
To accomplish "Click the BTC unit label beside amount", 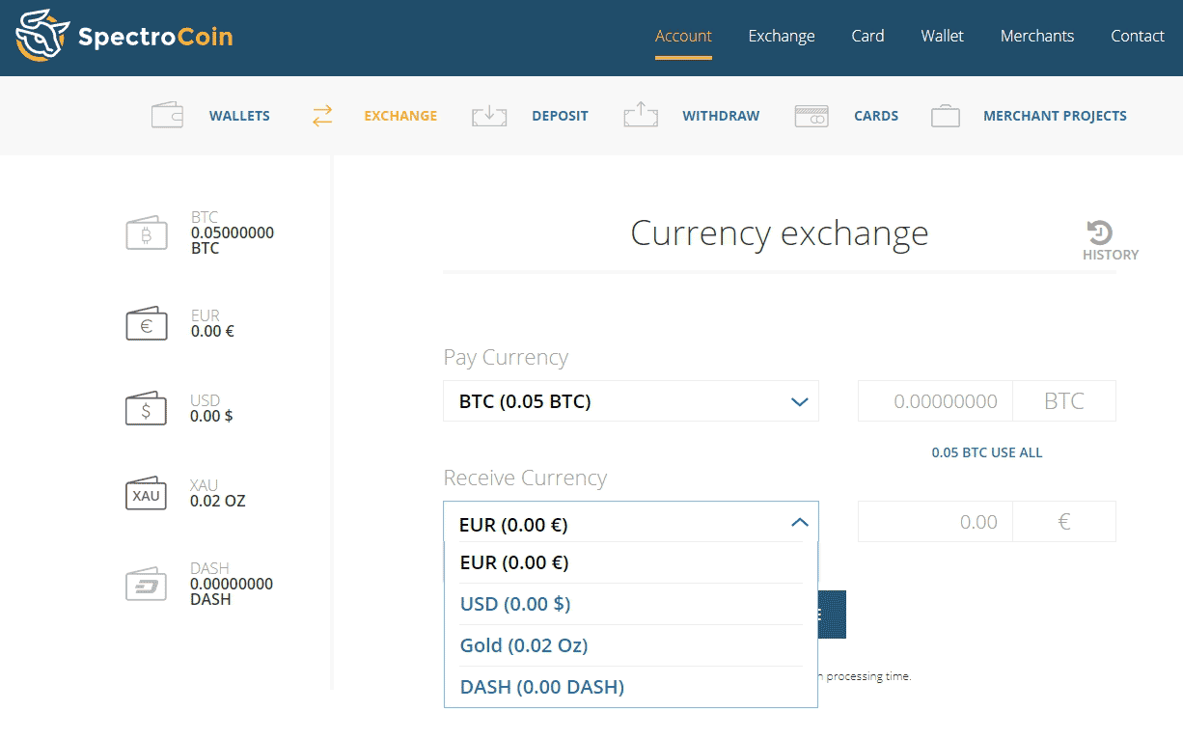I will pos(1064,401).
